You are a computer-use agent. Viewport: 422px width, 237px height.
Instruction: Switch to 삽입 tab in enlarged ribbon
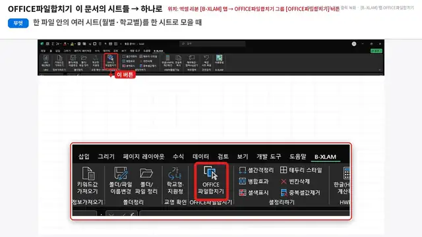click(84, 157)
